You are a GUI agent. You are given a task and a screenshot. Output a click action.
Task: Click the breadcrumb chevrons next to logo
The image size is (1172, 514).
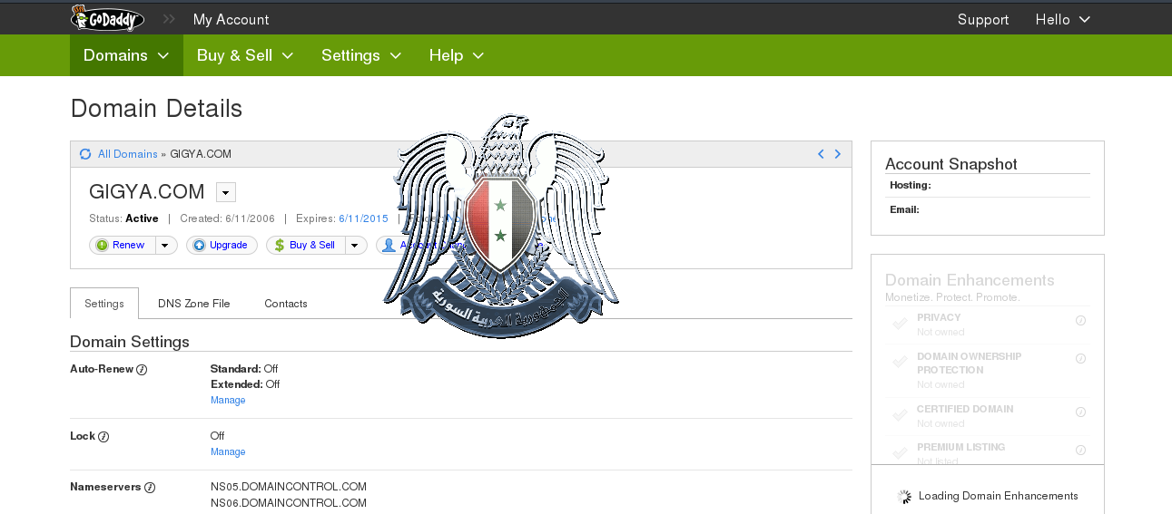point(169,19)
